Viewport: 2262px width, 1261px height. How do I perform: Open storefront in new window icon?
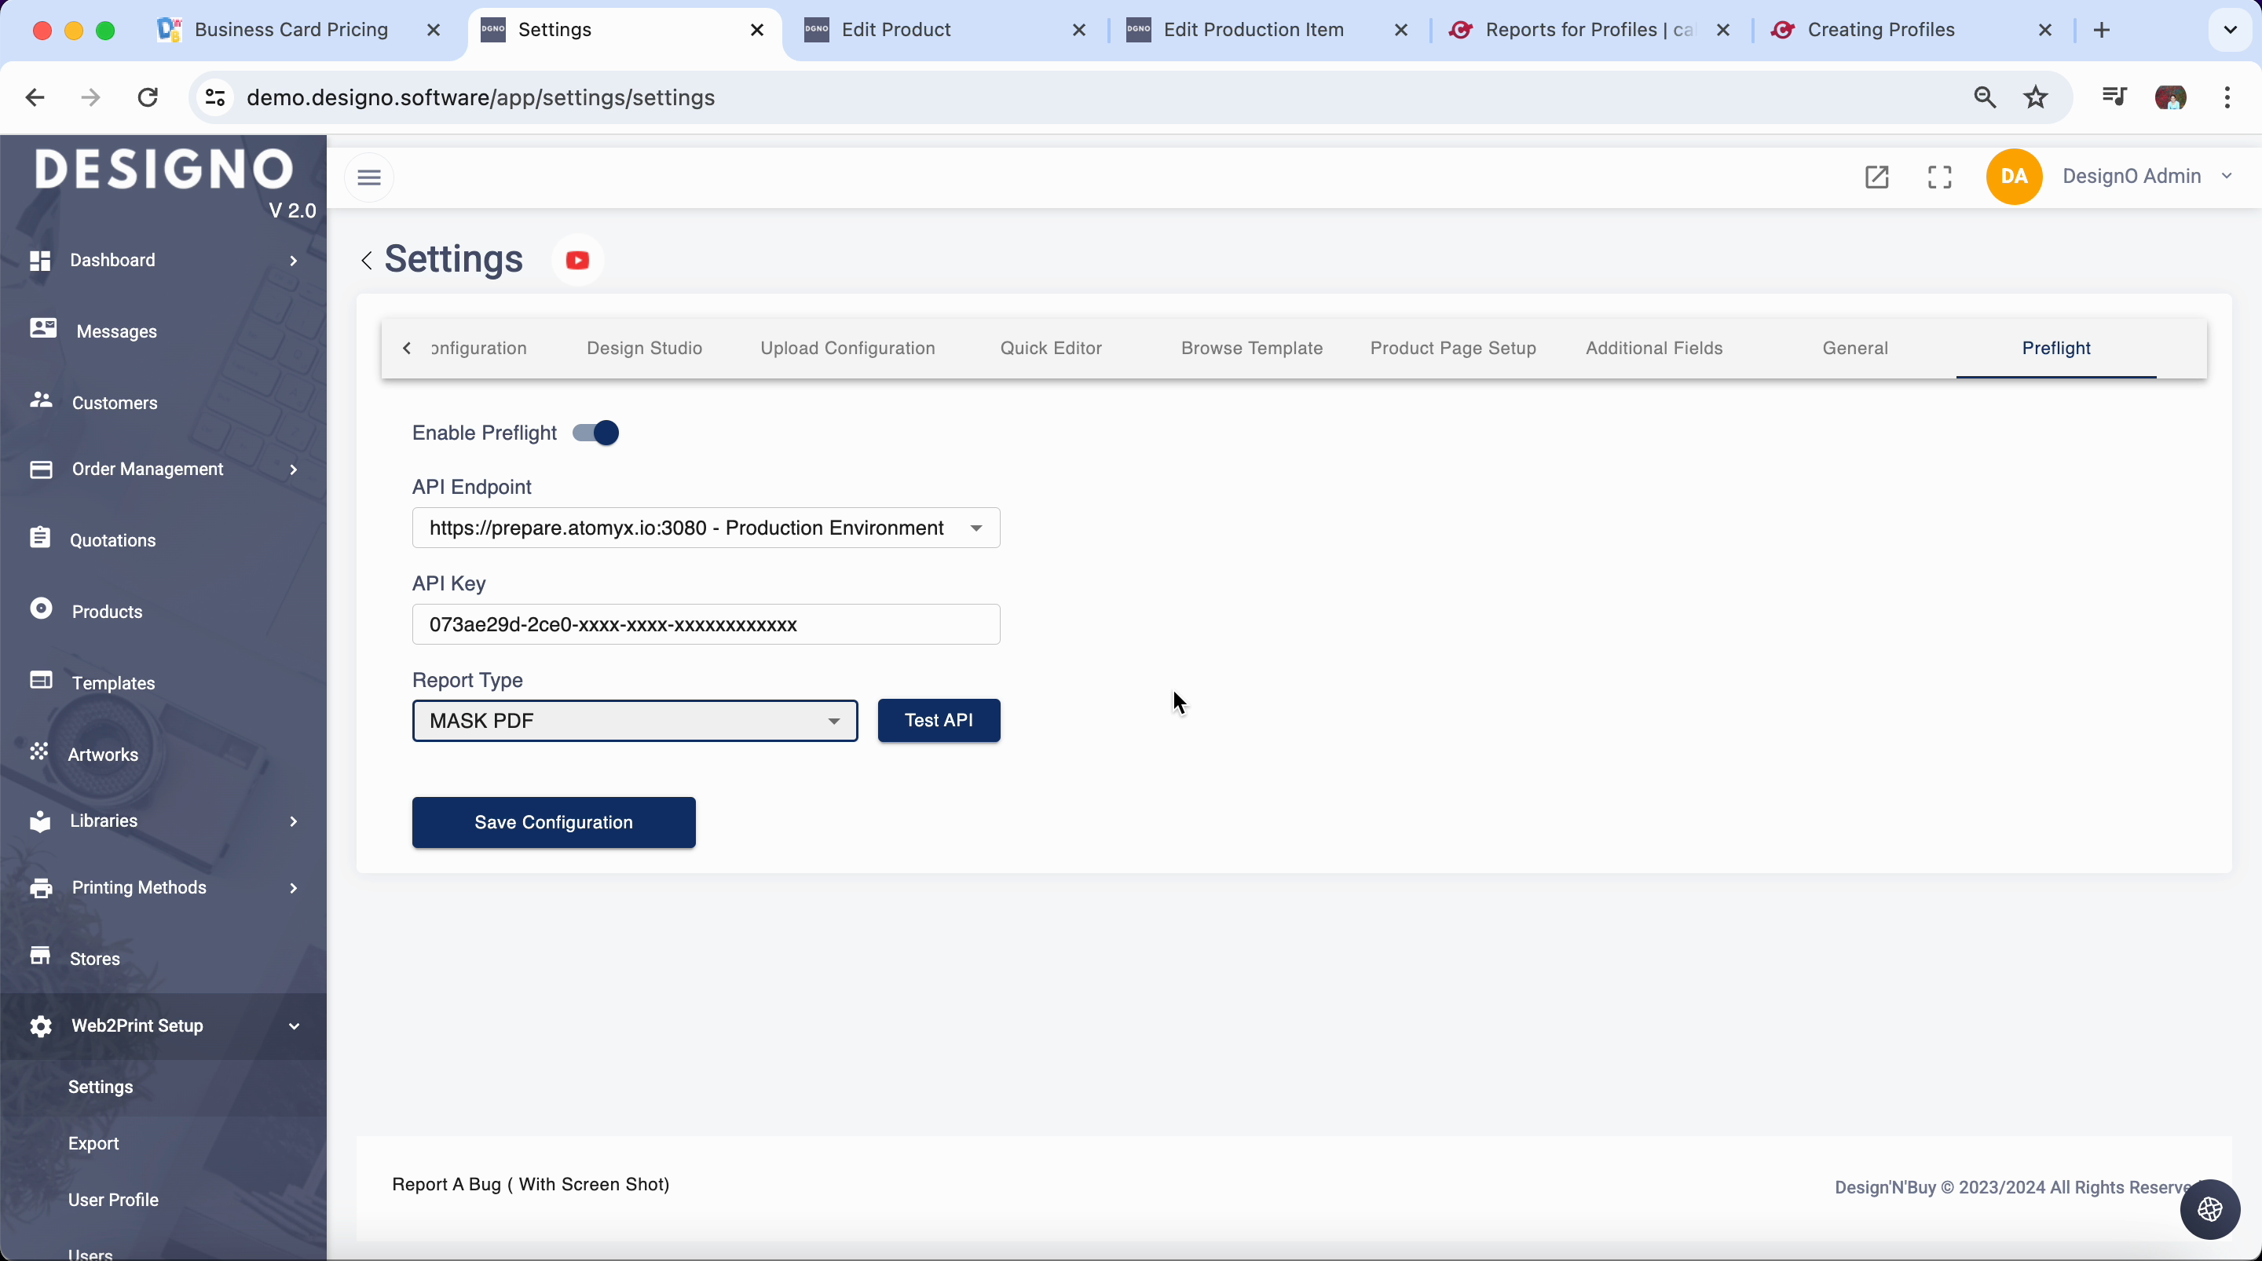[1876, 177]
